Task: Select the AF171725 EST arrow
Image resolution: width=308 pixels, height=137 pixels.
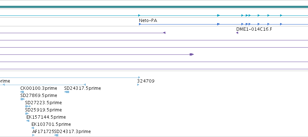Action: pyautogui.click(x=33, y=135)
